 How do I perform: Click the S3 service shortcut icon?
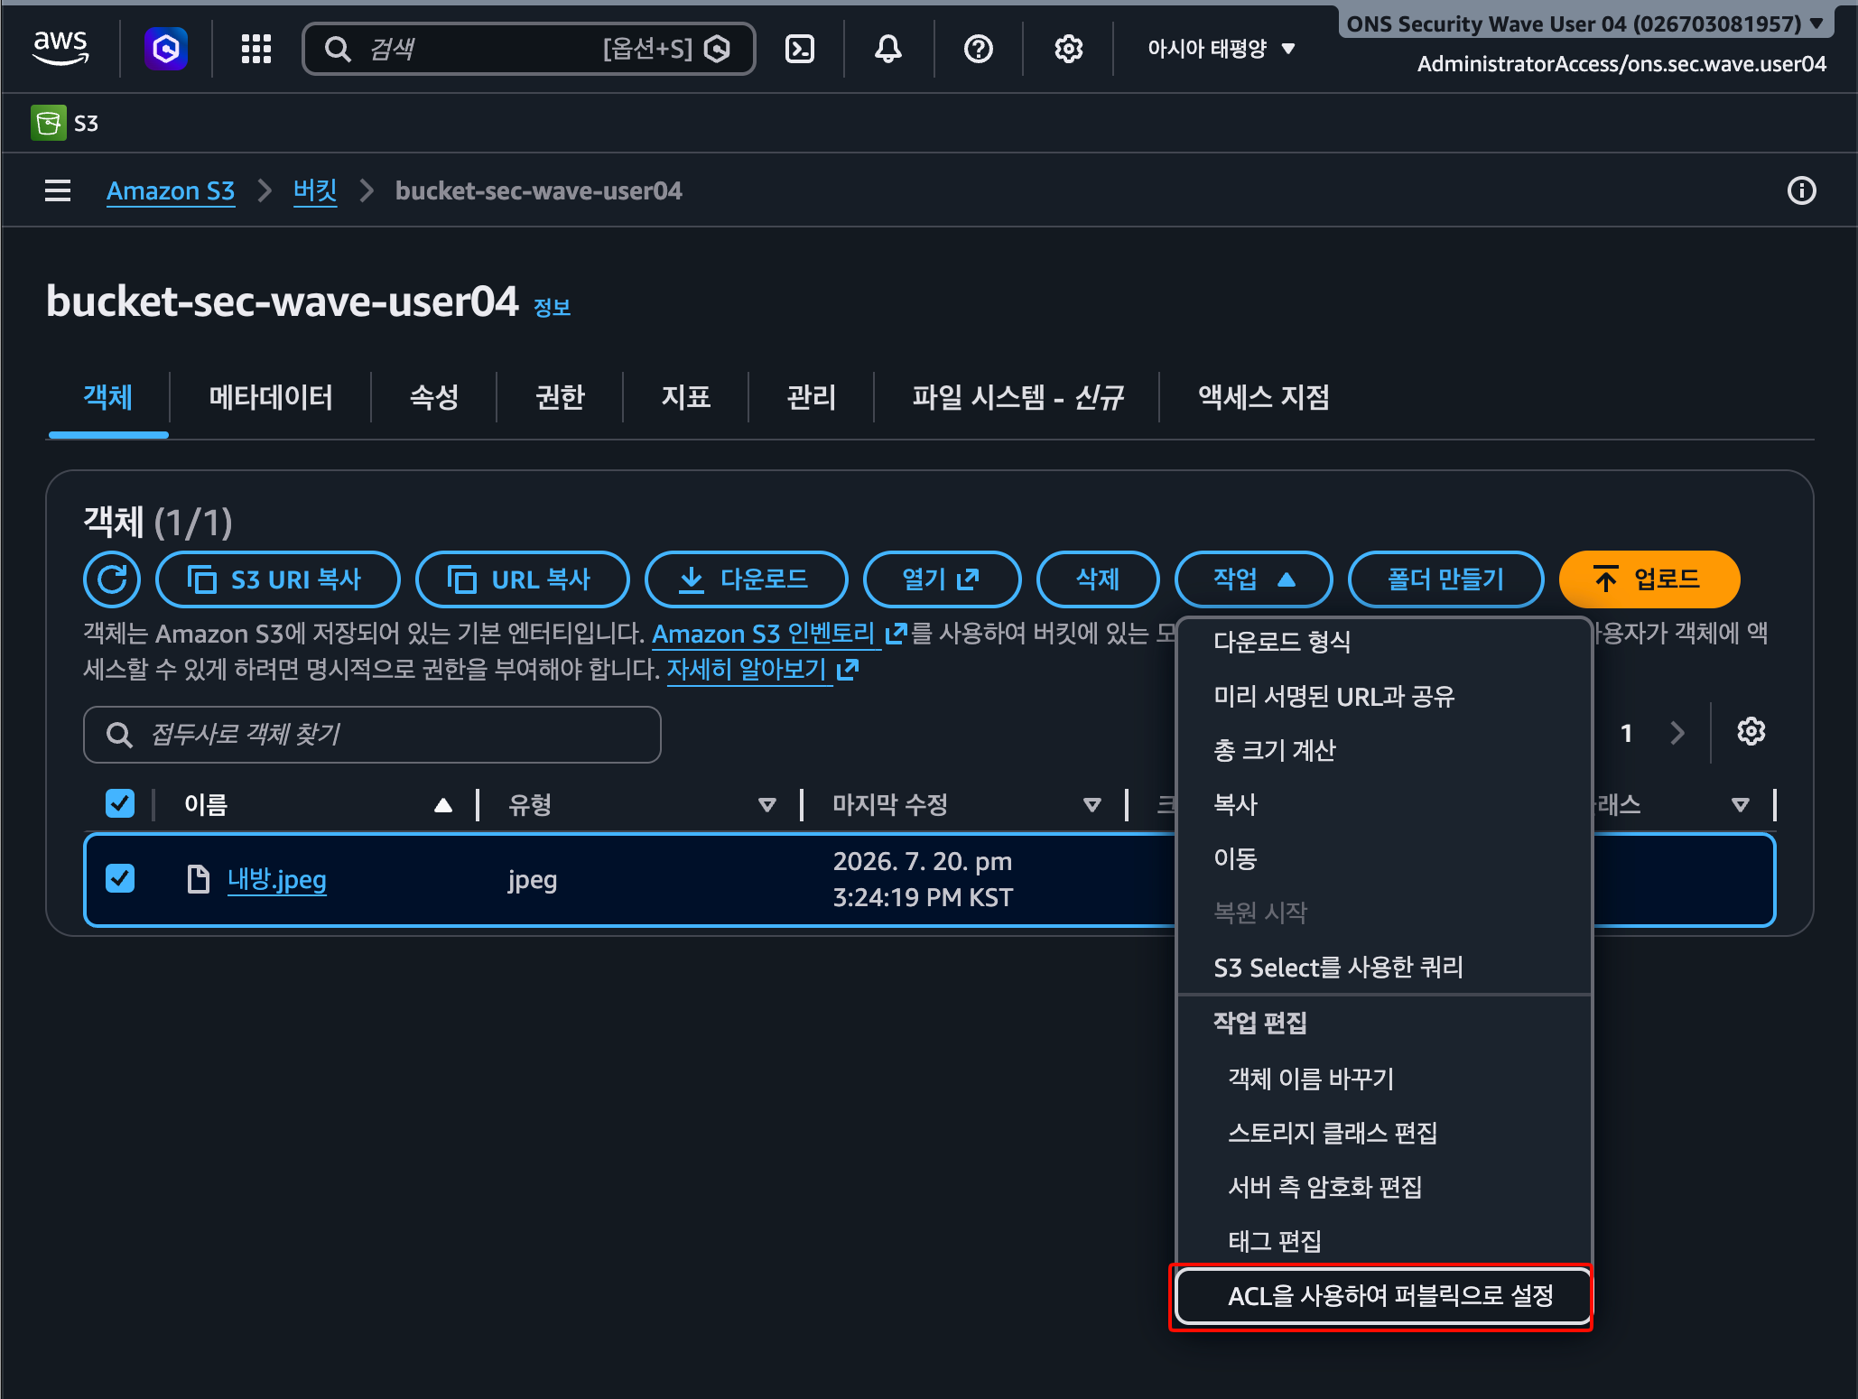click(x=49, y=123)
